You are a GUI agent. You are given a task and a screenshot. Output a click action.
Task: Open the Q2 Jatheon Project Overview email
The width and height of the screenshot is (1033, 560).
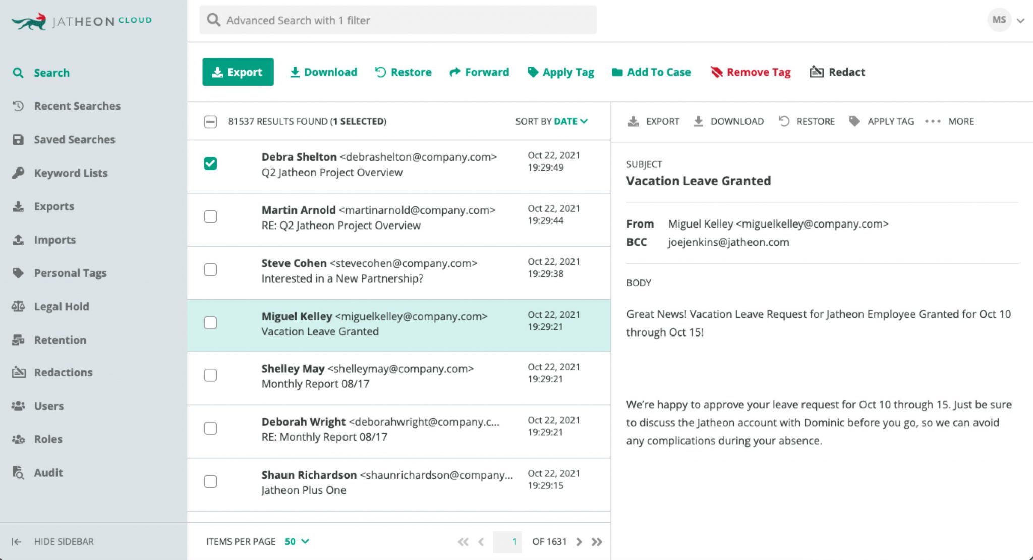(x=398, y=166)
